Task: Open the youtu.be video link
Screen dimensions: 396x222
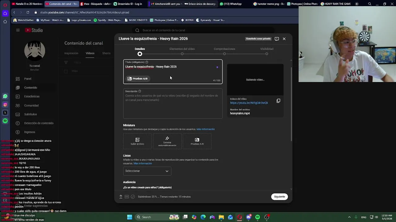Action: [249, 103]
